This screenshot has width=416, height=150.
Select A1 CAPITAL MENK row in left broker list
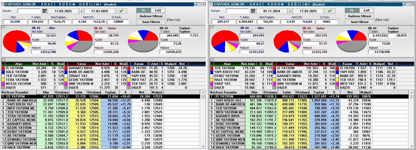101,120
